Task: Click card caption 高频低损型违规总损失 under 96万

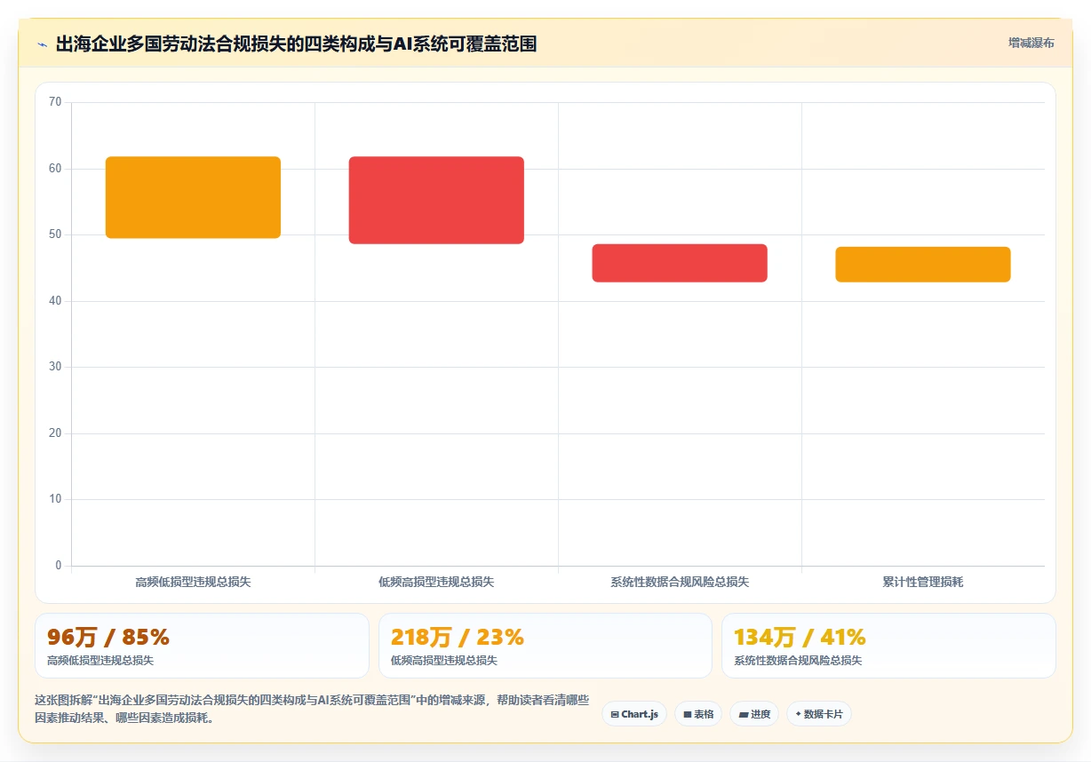Action: (x=100, y=661)
